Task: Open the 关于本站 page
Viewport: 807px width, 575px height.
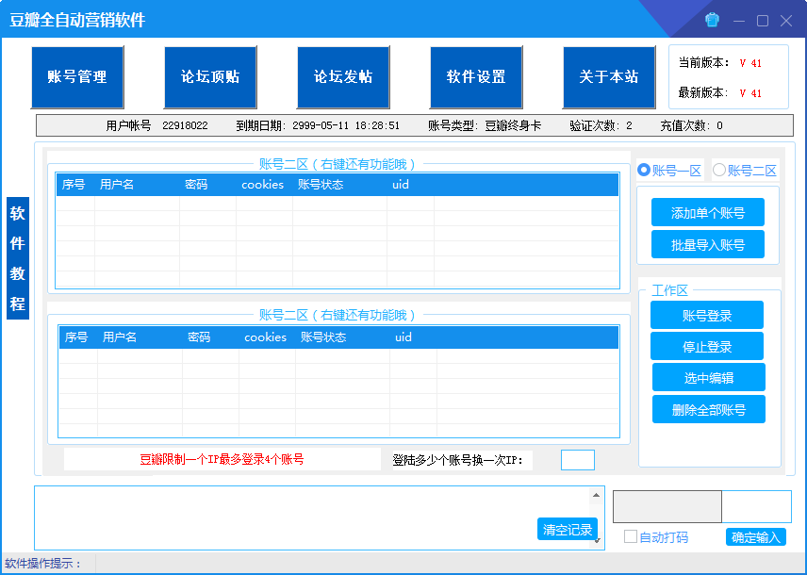Action: point(609,77)
